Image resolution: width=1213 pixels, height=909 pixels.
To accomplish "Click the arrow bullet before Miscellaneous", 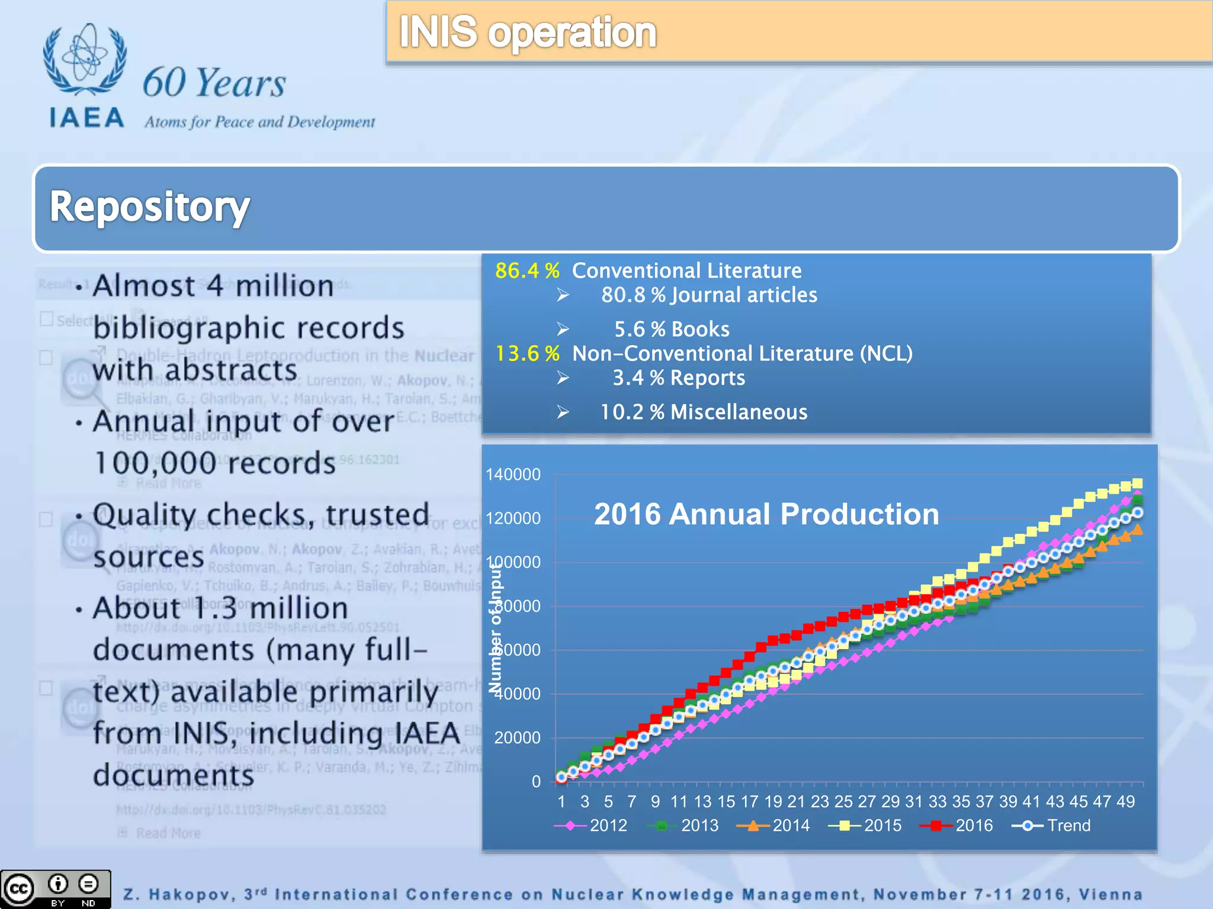I will [x=563, y=412].
